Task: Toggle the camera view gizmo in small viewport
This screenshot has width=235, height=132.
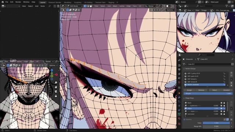Action: point(56,91)
